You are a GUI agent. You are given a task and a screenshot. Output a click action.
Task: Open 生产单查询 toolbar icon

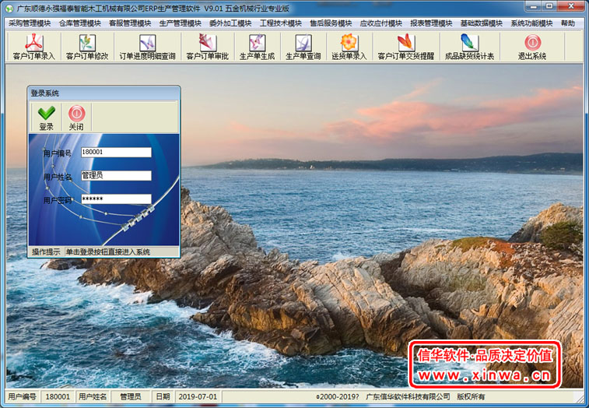(303, 47)
